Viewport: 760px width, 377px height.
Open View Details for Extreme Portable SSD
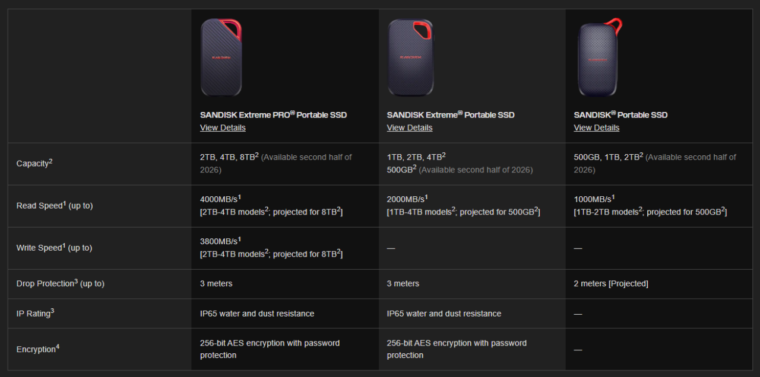[409, 127]
